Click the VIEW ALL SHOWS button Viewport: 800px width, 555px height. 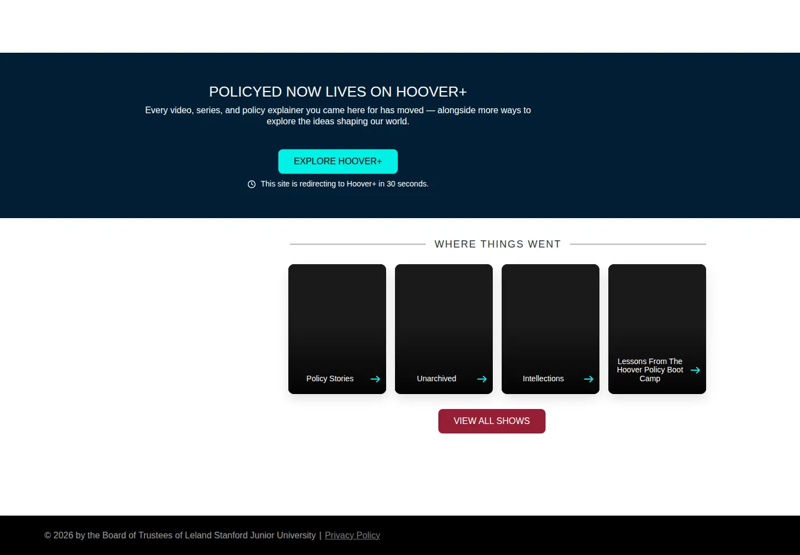[492, 421]
